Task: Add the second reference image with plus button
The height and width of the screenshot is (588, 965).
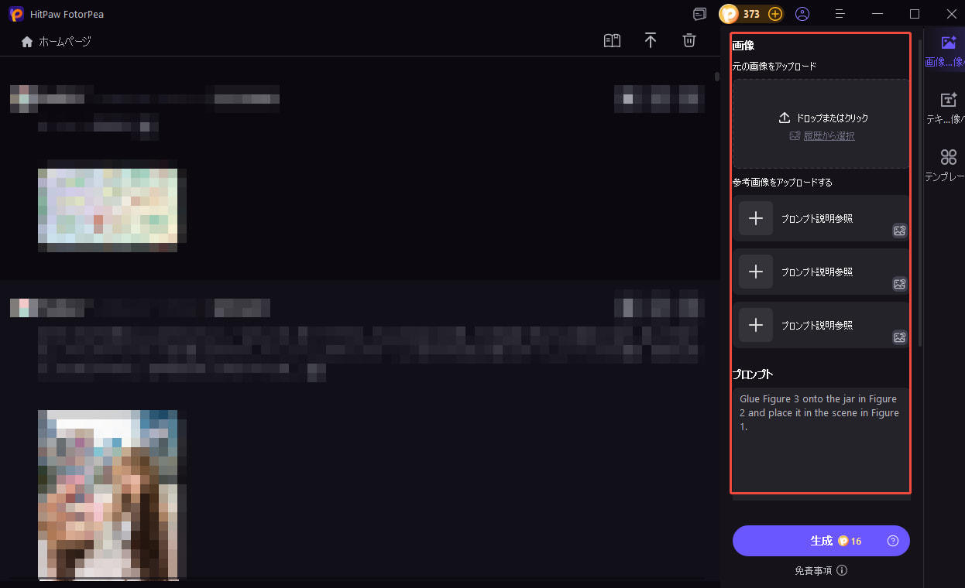Action: point(756,272)
